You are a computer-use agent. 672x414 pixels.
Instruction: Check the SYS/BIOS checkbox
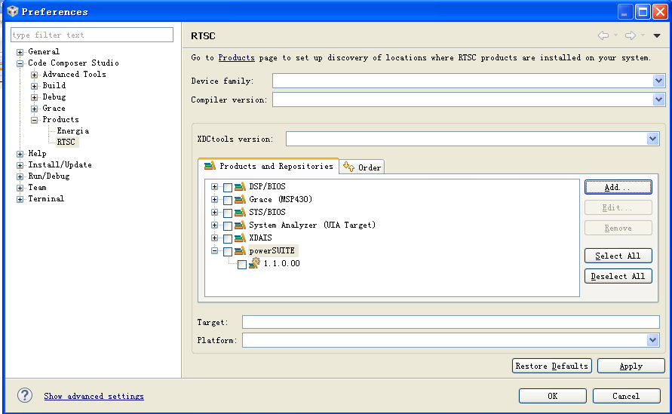228,213
